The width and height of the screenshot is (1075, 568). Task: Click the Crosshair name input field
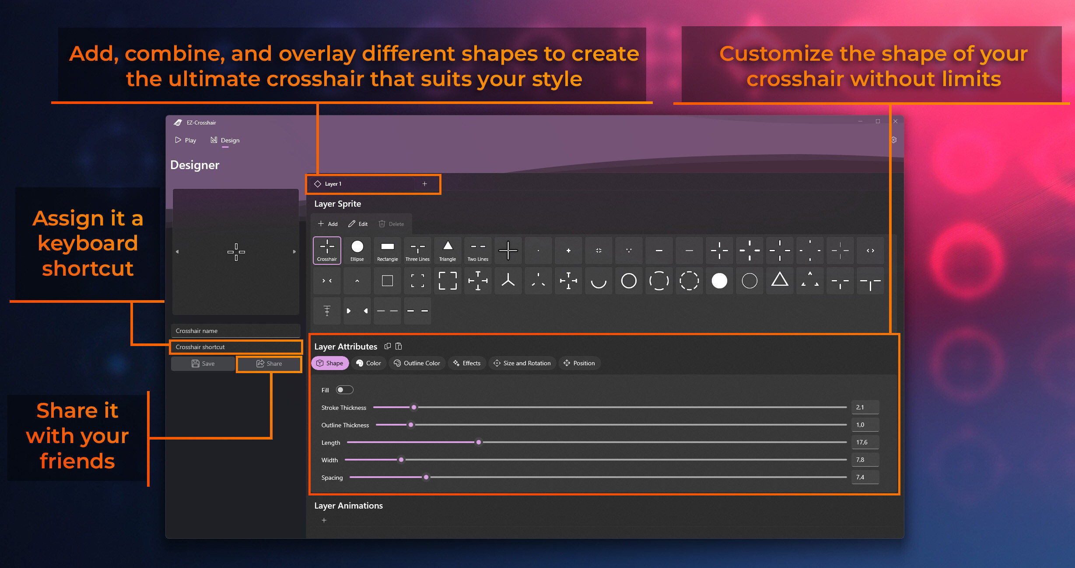(235, 331)
